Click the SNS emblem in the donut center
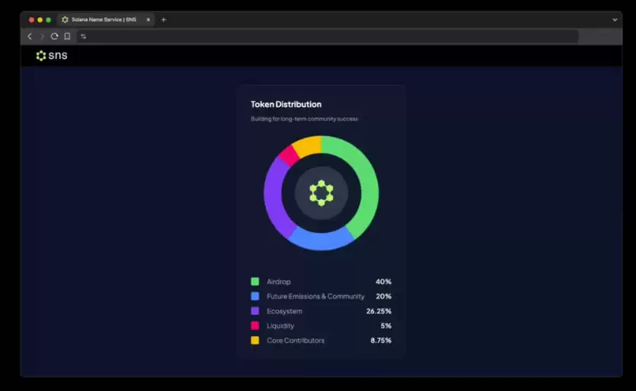636x391 pixels. [321, 193]
